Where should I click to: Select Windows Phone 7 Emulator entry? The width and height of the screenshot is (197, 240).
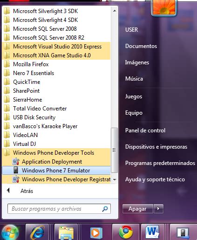coord(56,171)
